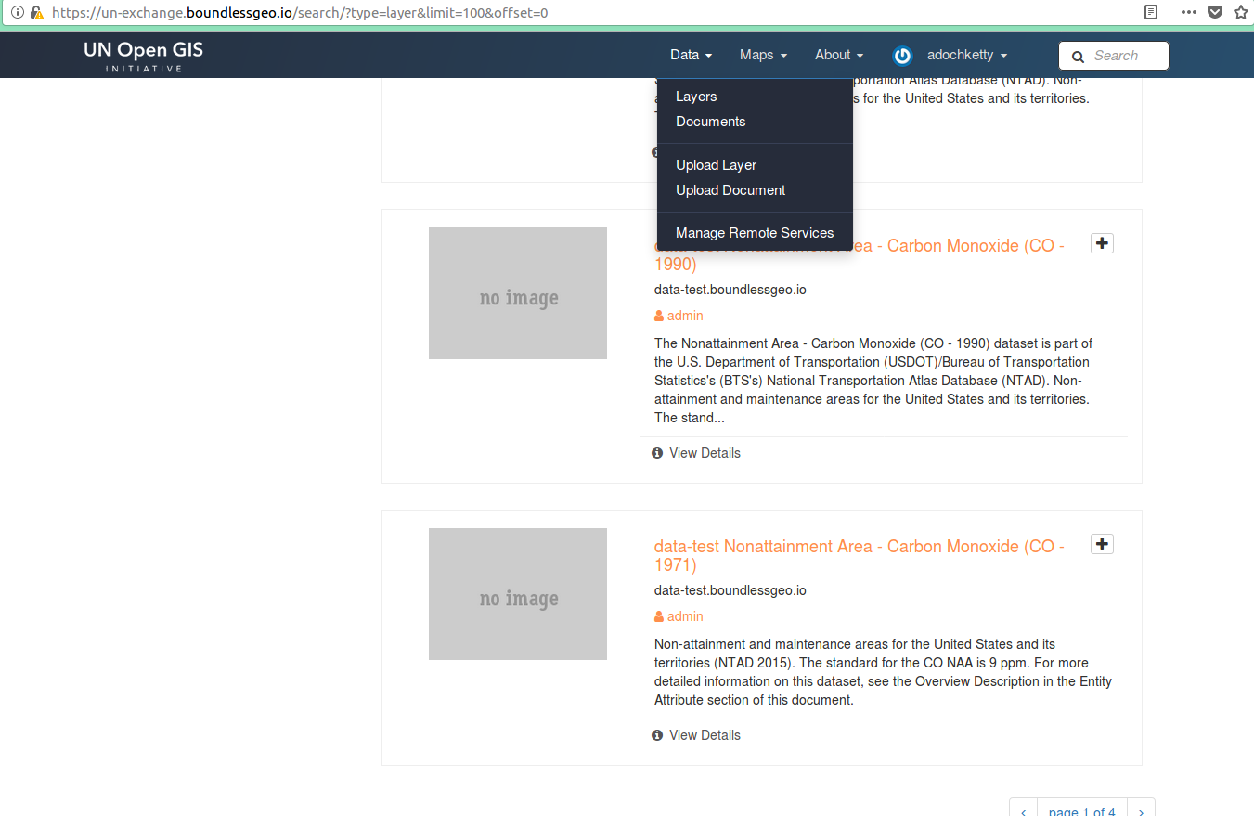Image resolution: width=1254 pixels, height=816 pixels.
Task: Click the admin link under CO - 1990 layer
Action: (685, 316)
